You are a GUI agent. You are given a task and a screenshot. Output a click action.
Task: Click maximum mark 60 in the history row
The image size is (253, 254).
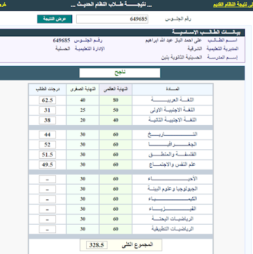point(115,135)
